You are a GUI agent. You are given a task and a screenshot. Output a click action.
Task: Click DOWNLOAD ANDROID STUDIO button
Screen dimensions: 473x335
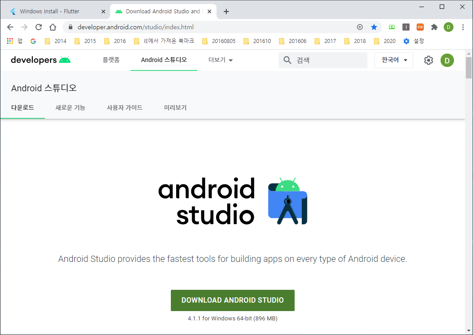pyautogui.click(x=233, y=300)
